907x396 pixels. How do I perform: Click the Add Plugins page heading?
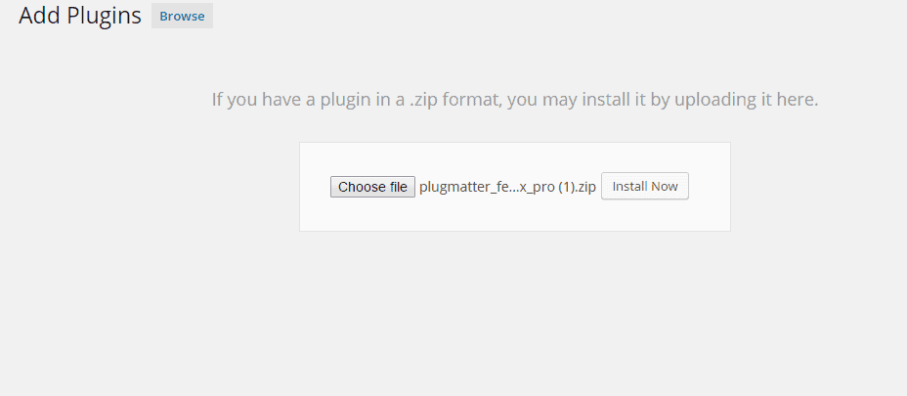[x=80, y=16]
